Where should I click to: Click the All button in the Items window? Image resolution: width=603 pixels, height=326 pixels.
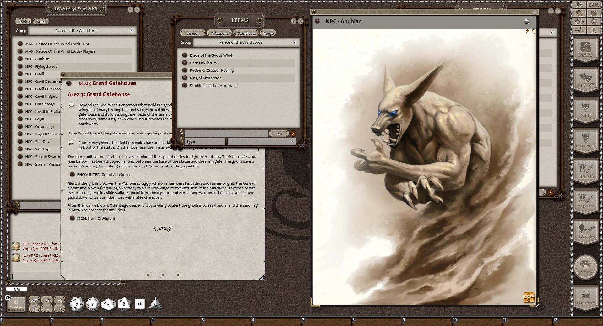click(x=279, y=133)
